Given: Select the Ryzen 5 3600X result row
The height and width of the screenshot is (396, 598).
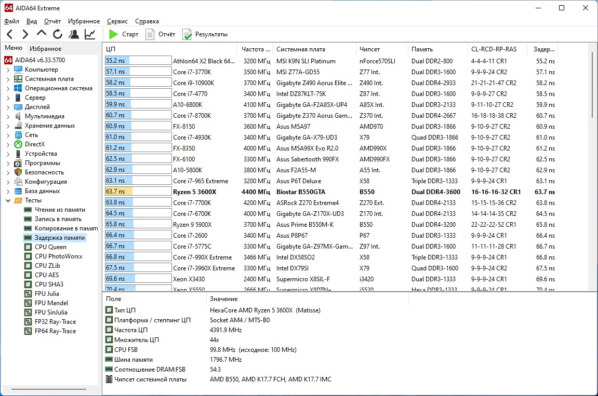Looking at the screenshot, I should point(330,192).
